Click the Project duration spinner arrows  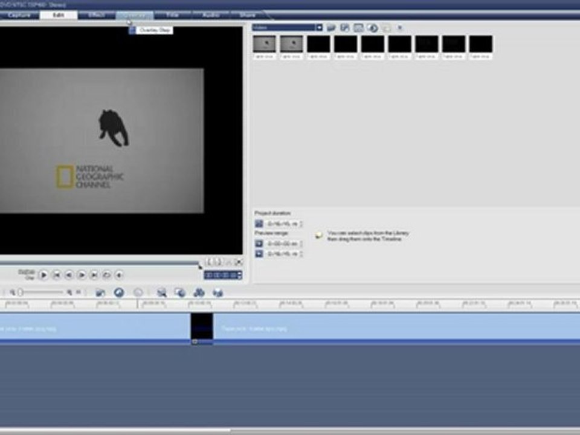click(x=301, y=224)
